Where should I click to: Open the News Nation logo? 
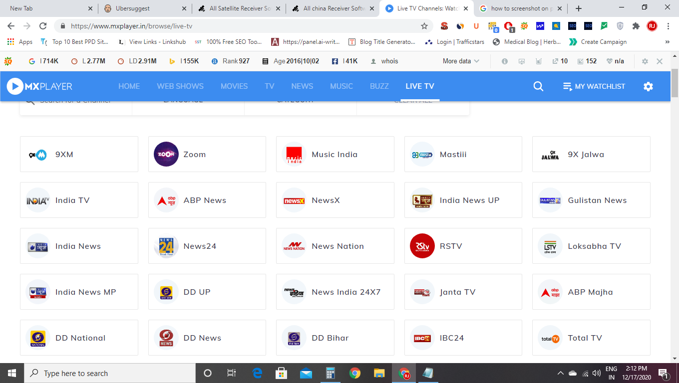point(294,246)
